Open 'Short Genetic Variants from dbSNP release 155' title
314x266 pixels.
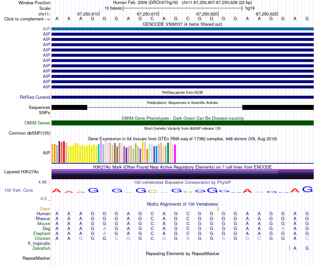pyautogui.click(x=182, y=128)
